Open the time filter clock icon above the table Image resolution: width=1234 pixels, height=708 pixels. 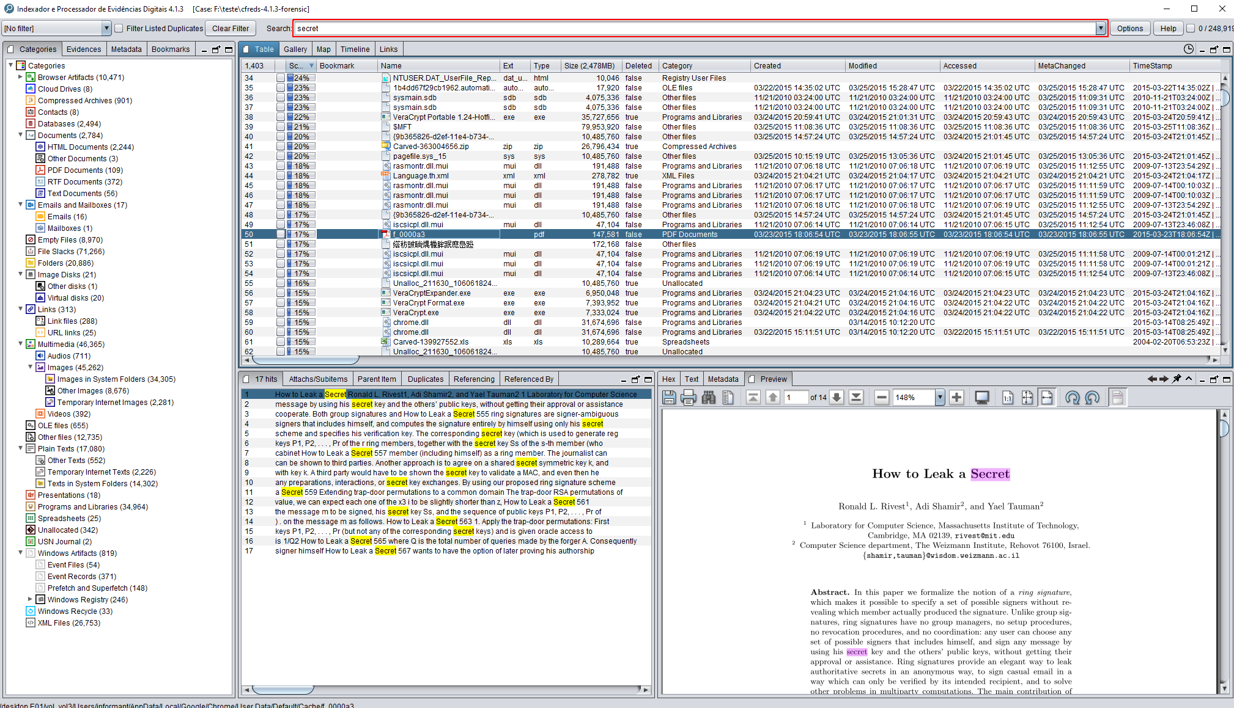point(1189,49)
